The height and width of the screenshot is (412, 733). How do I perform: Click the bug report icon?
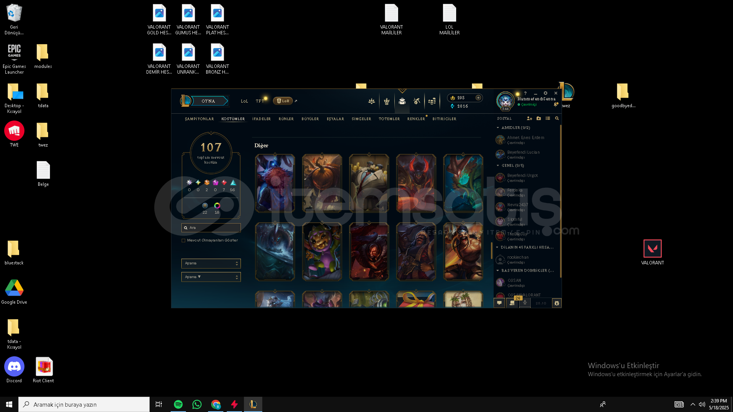pyautogui.click(x=557, y=303)
